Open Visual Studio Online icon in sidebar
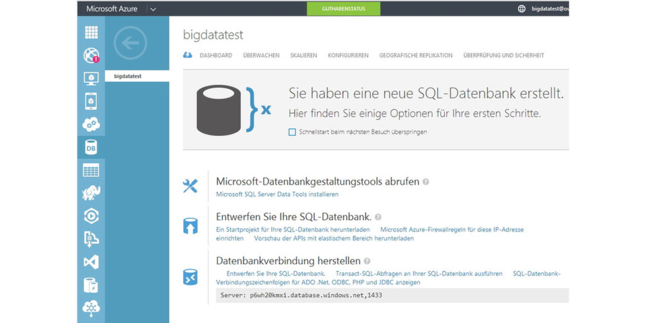Viewport: 646px width, 323px height. (91, 262)
